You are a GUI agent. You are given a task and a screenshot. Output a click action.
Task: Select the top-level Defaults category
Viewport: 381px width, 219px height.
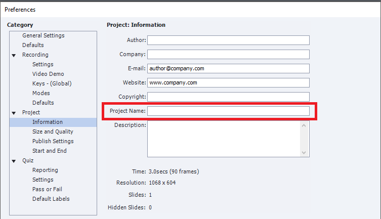click(33, 45)
